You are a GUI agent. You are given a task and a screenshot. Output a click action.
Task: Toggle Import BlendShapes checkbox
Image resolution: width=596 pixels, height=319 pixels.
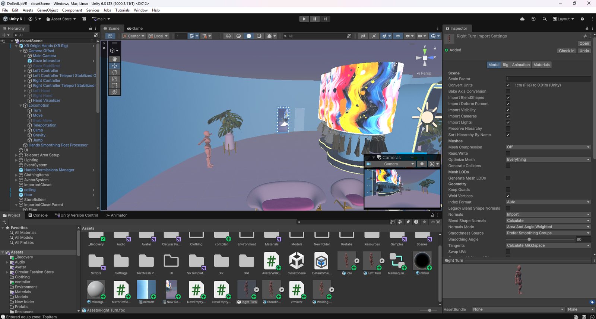[x=508, y=97]
